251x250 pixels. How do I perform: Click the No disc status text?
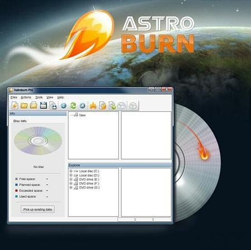(x=38, y=167)
